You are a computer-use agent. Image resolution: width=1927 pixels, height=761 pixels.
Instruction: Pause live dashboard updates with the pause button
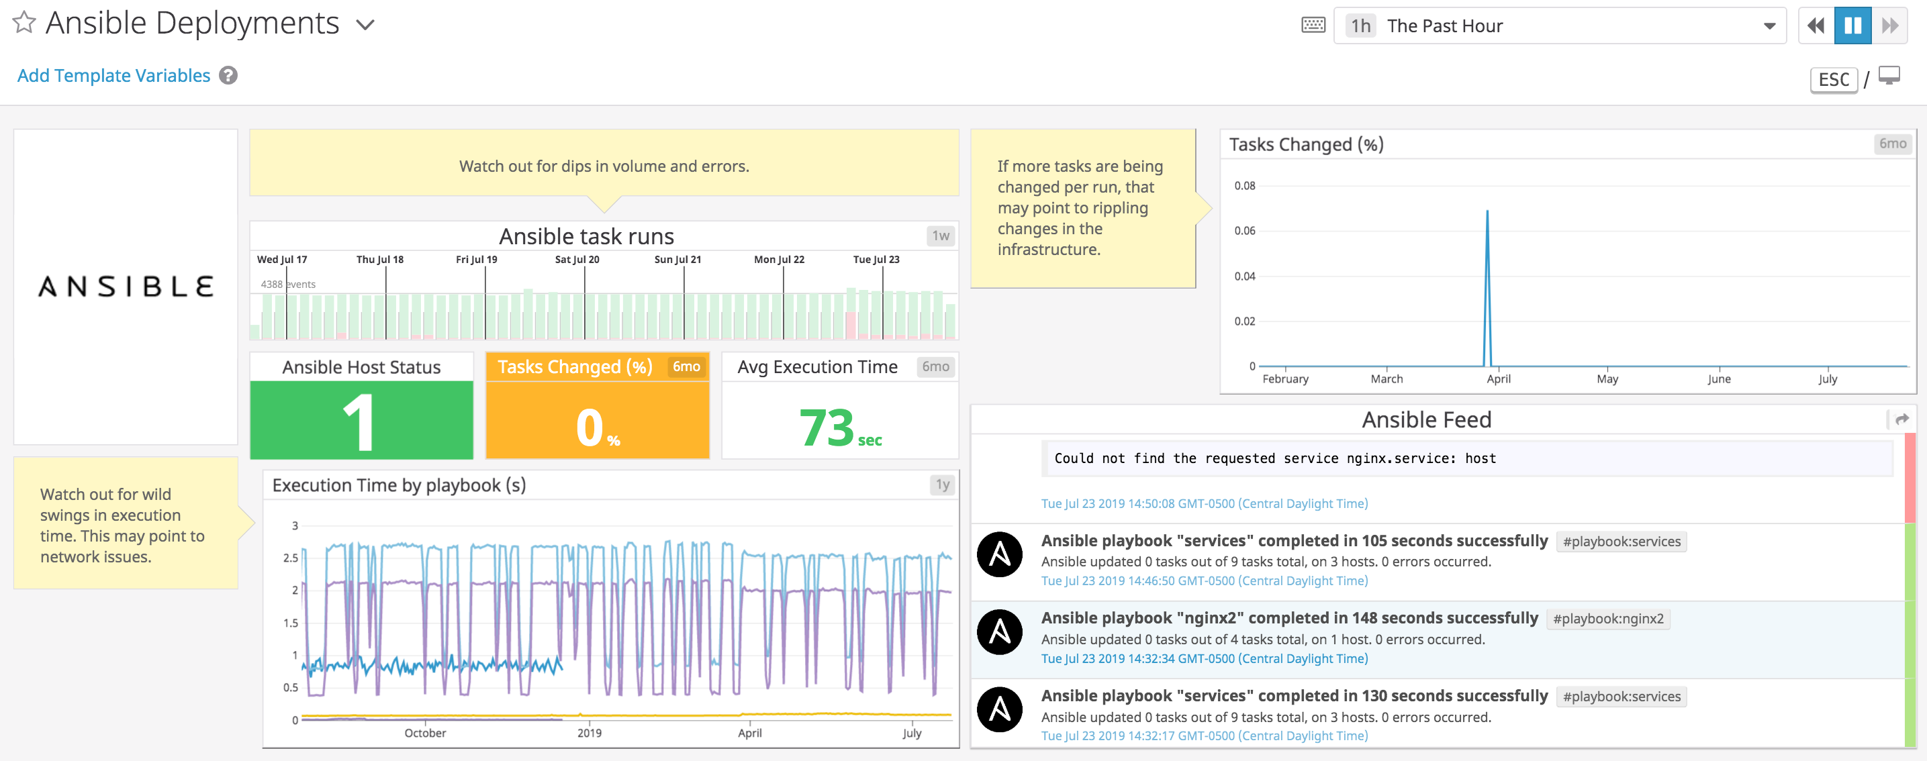[1852, 25]
